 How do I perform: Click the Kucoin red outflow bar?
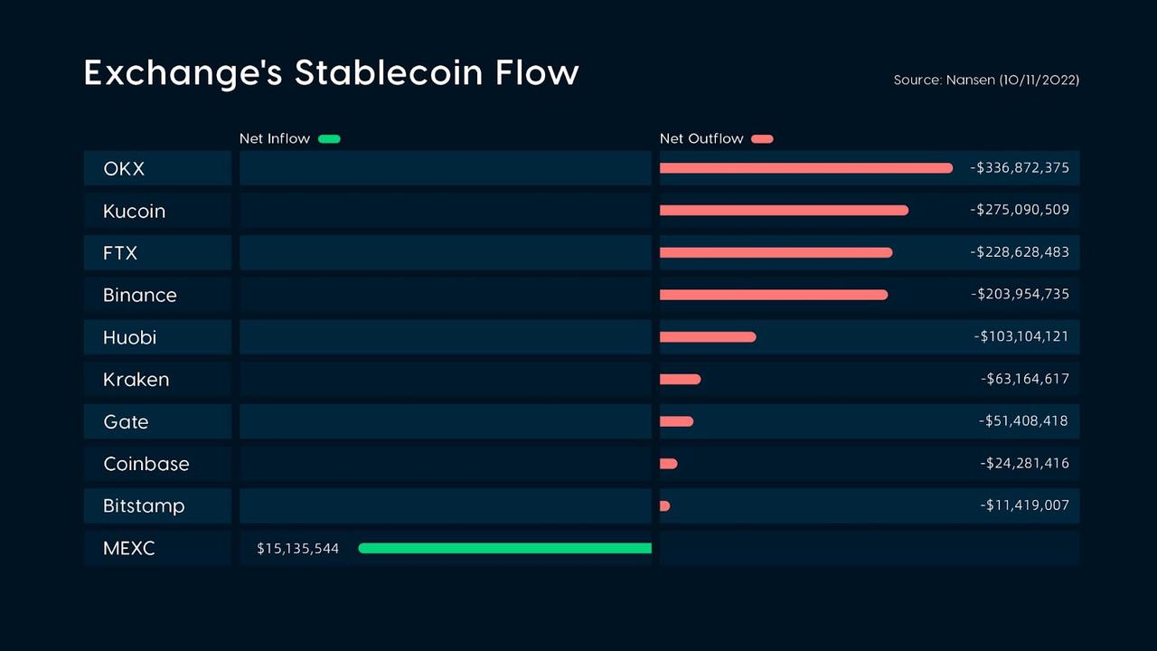point(784,211)
